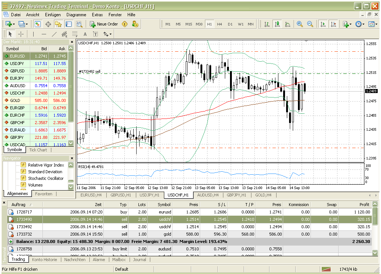The height and width of the screenshot is (274, 381).
Task: Insert Fibonacci retracement tool
Action: [75, 34]
